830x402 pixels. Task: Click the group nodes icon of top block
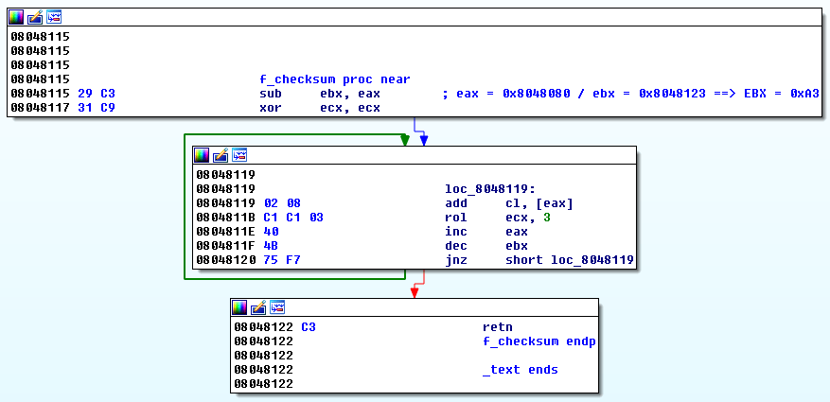53,17
